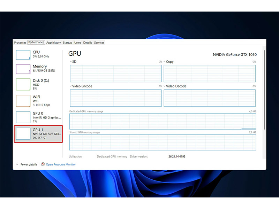Switch to the Processes tab
This screenshot has width=279, height=209.
click(20, 42)
